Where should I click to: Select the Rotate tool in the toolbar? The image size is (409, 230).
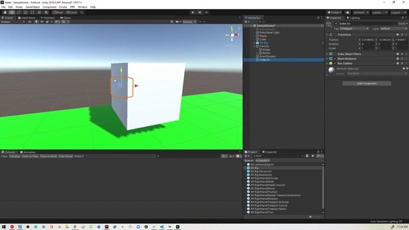click(x=19, y=13)
